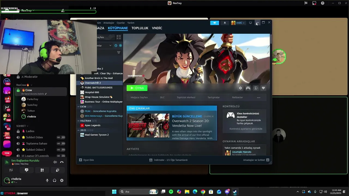The image size is (349, 196).
Task: Collapse the SOHBET category in Discord
Action: coord(22,126)
